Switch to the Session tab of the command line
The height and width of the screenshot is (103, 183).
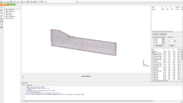click(23, 85)
